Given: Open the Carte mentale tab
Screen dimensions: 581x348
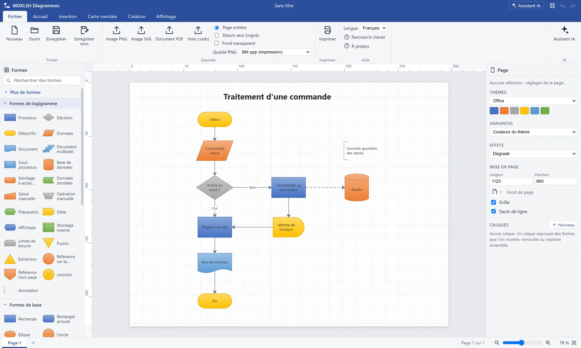Looking at the screenshot, I should tap(102, 17).
